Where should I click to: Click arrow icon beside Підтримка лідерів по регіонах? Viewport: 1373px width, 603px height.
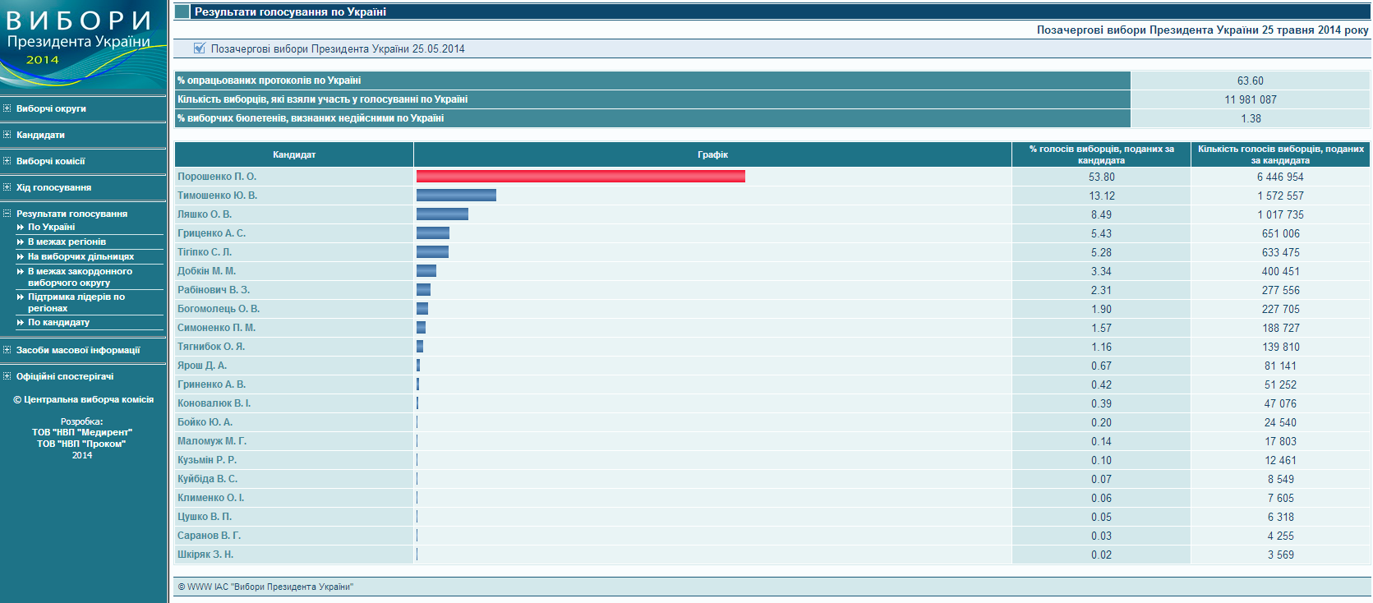click(x=21, y=297)
